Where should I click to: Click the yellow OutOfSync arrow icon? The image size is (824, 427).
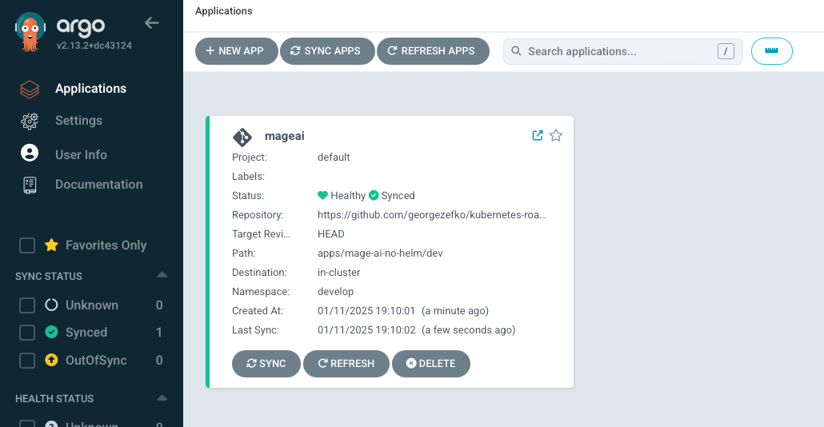click(51, 360)
